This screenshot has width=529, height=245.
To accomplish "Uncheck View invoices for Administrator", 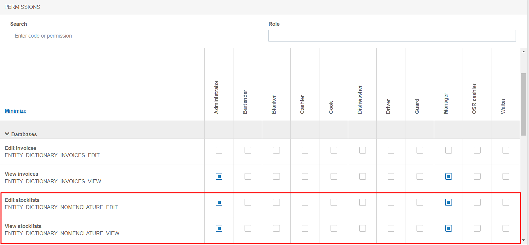I will tap(219, 176).
